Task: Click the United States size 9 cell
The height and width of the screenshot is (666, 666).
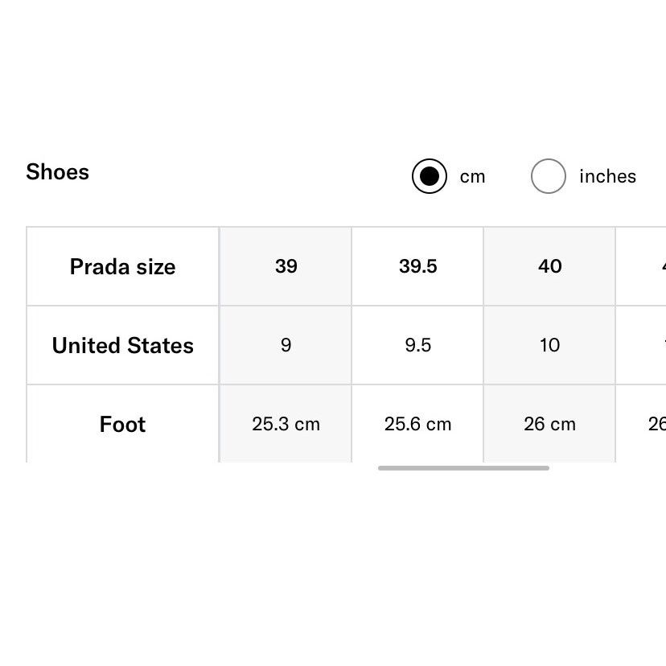Action: pyautogui.click(x=286, y=345)
